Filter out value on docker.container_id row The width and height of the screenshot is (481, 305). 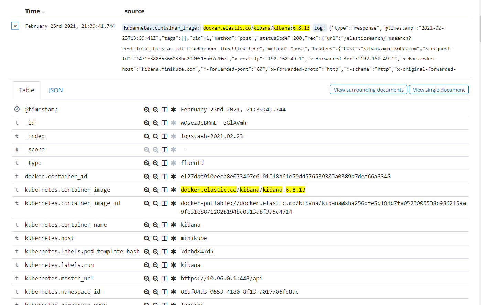click(x=156, y=177)
